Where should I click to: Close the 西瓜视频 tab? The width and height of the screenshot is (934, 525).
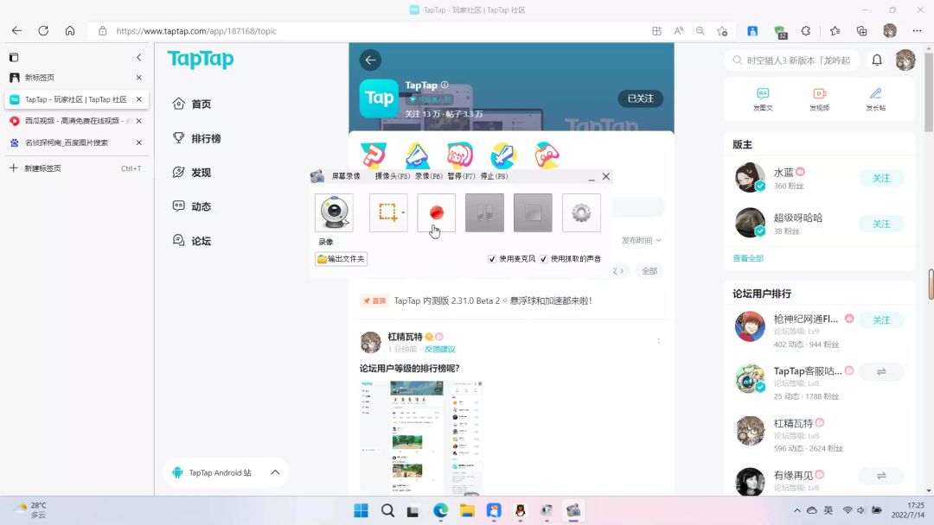pos(138,121)
